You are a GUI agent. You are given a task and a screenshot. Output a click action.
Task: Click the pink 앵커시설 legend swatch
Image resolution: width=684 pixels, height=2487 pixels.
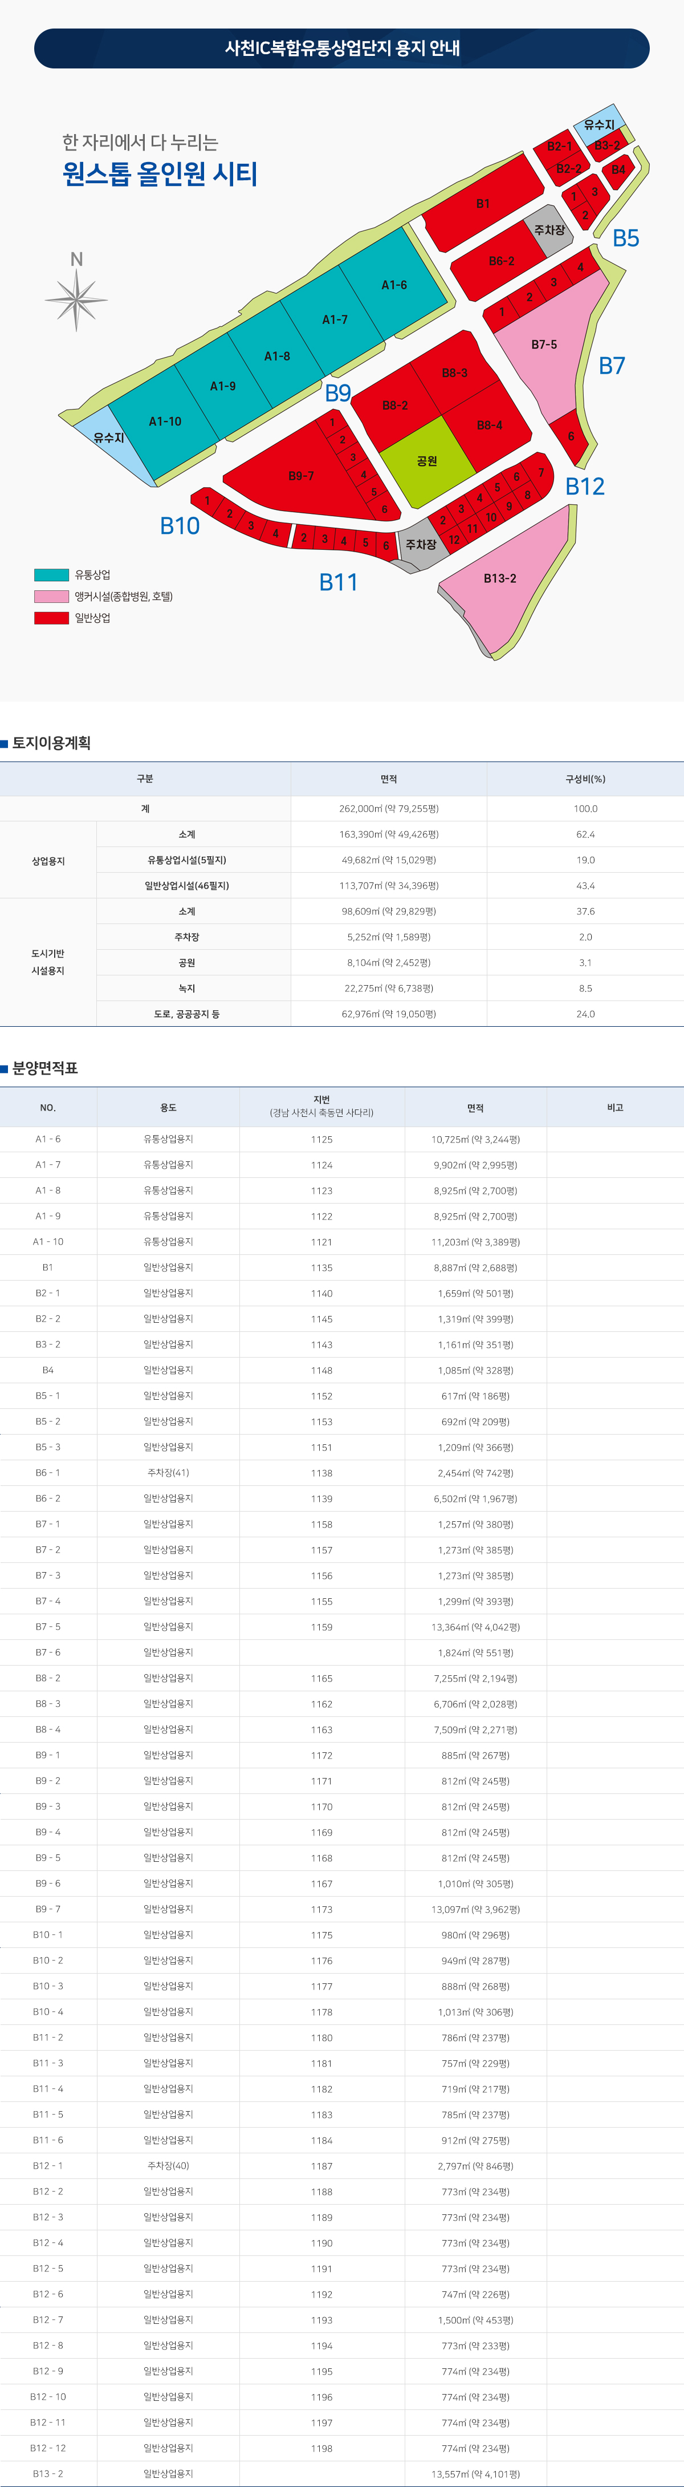[x=51, y=597]
